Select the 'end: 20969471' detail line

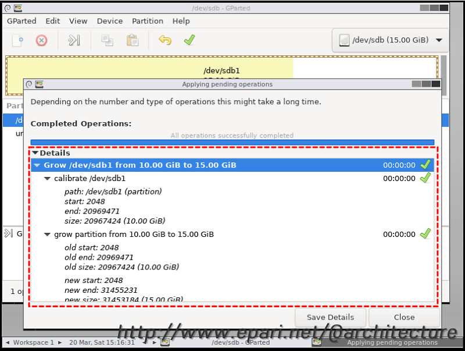(92, 211)
